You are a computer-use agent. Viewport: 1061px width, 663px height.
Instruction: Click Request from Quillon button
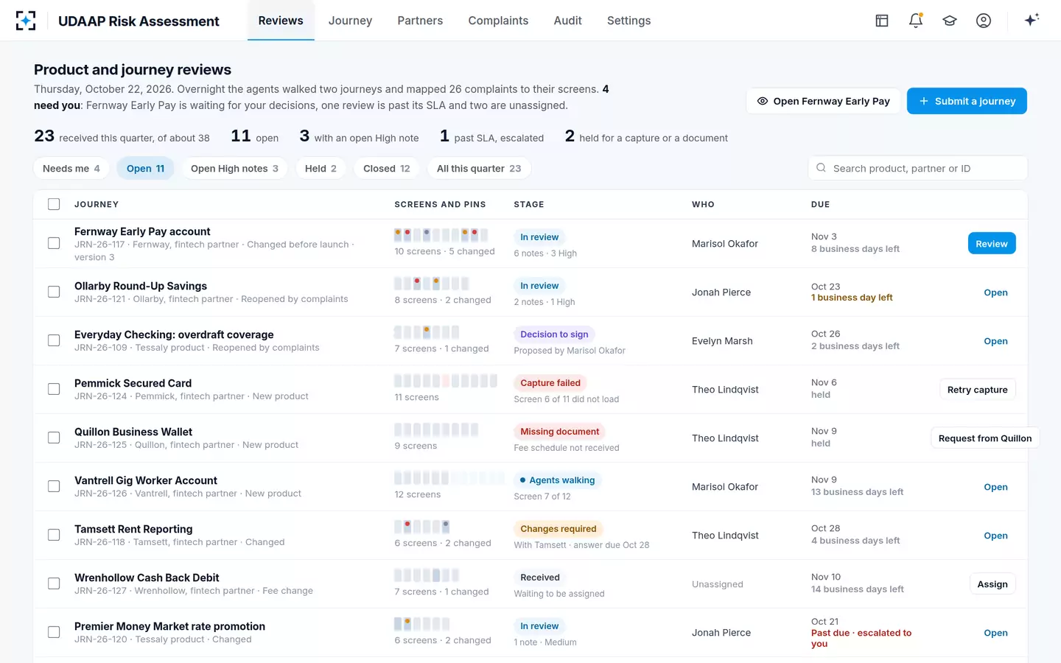(985, 438)
